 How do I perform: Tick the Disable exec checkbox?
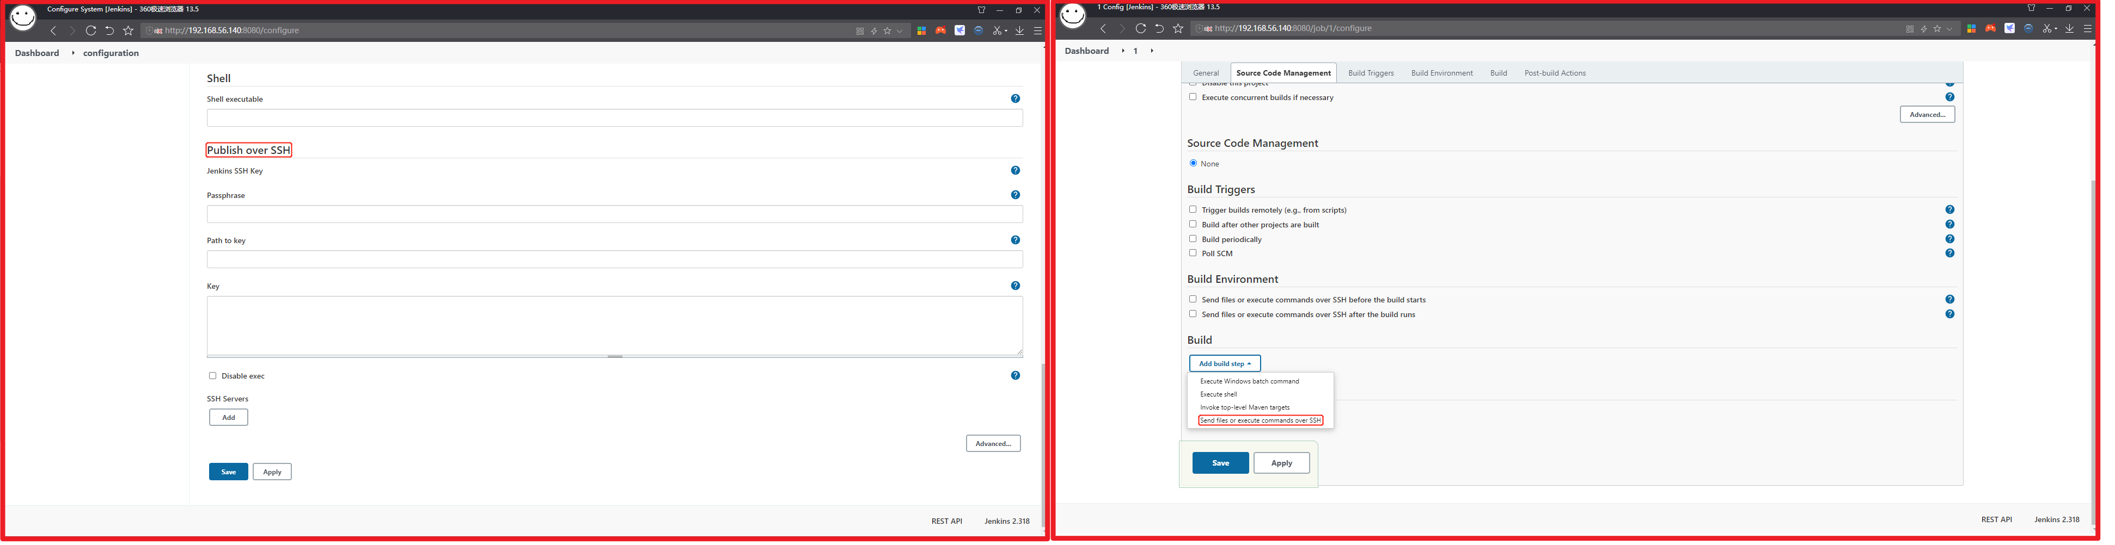pyautogui.click(x=213, y=375)
